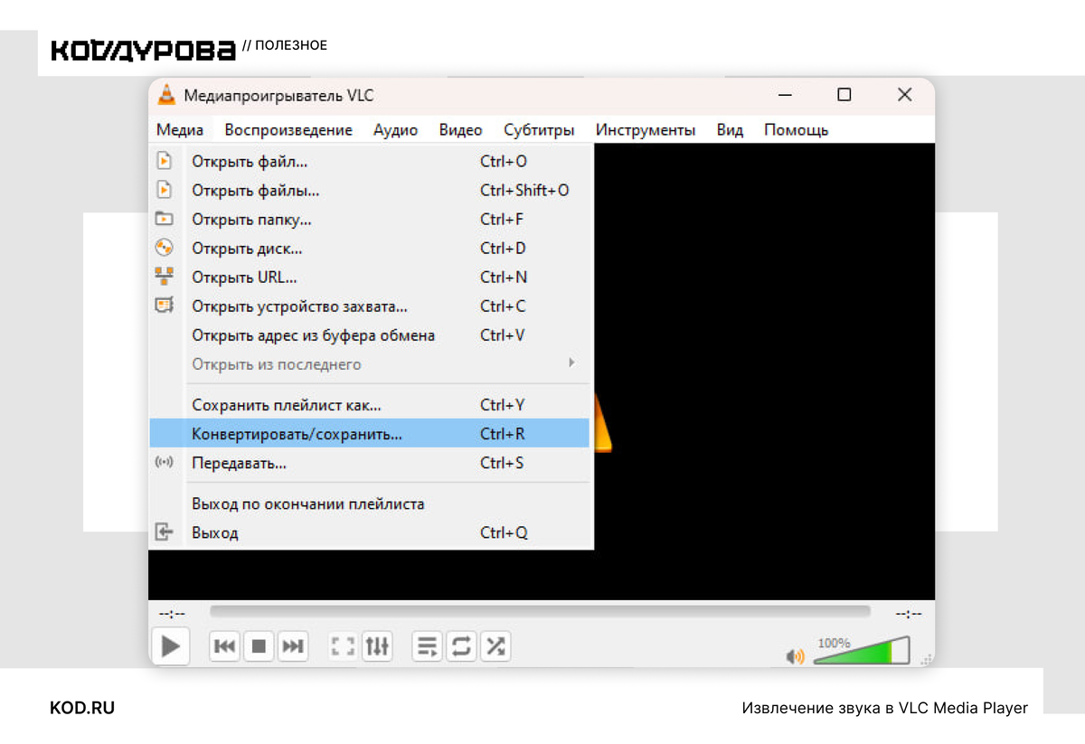This screenshot has height=744, width=1085.
Task: Skip to next media track
Action: (292, 646)
